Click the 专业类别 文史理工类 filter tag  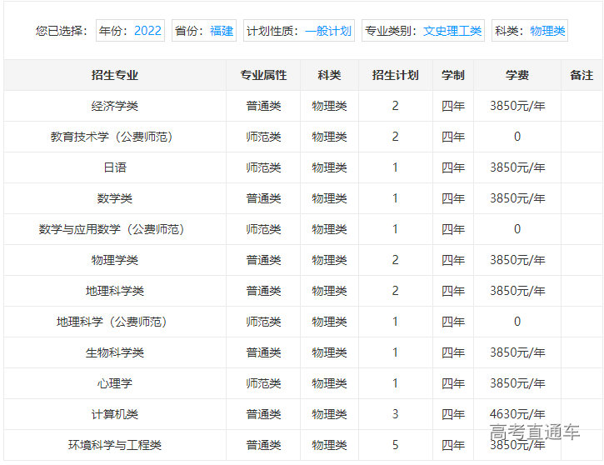click(x=422, y=31)
